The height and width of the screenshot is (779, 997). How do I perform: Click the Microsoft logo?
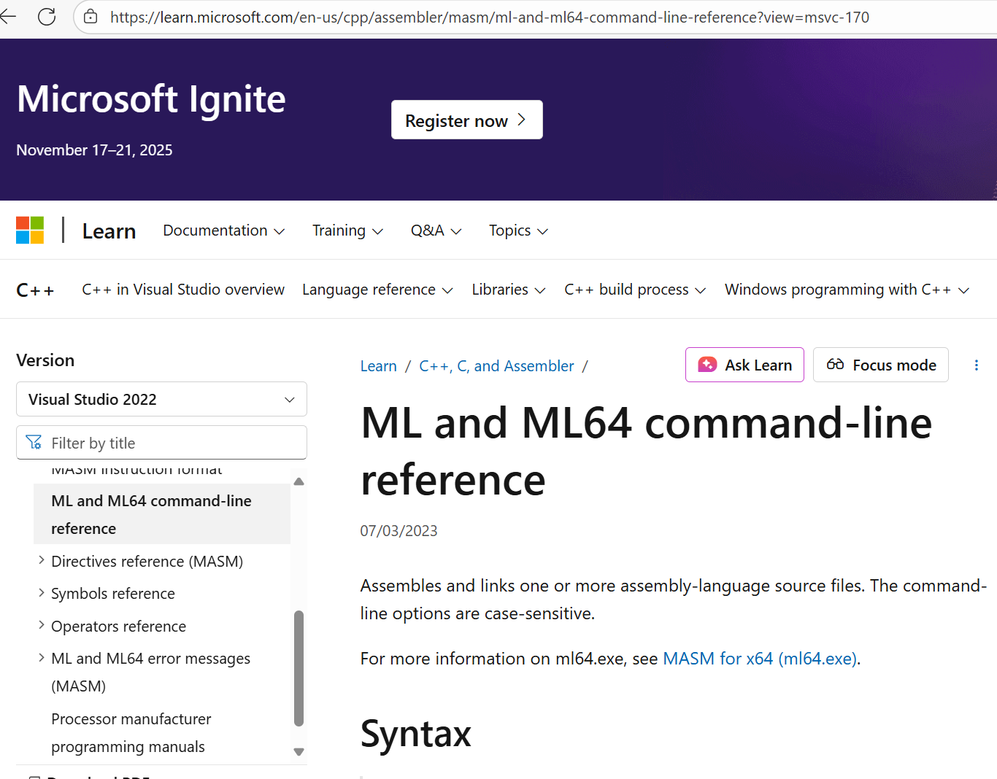(30, 230)
